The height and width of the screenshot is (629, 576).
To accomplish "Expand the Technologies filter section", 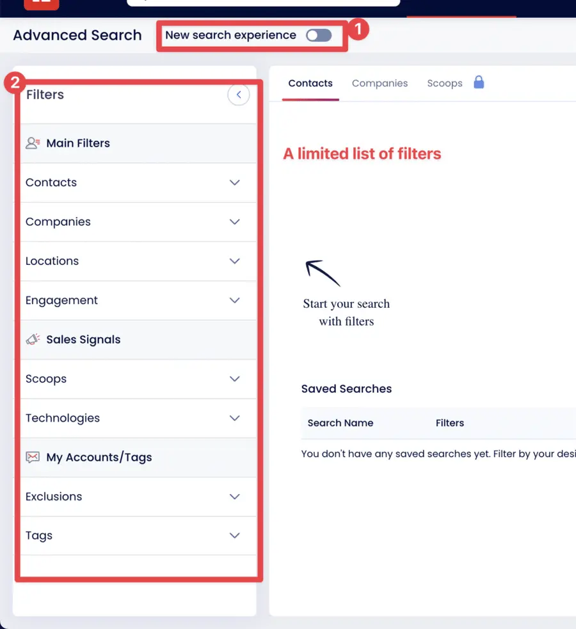I will [x=235, y=418].
